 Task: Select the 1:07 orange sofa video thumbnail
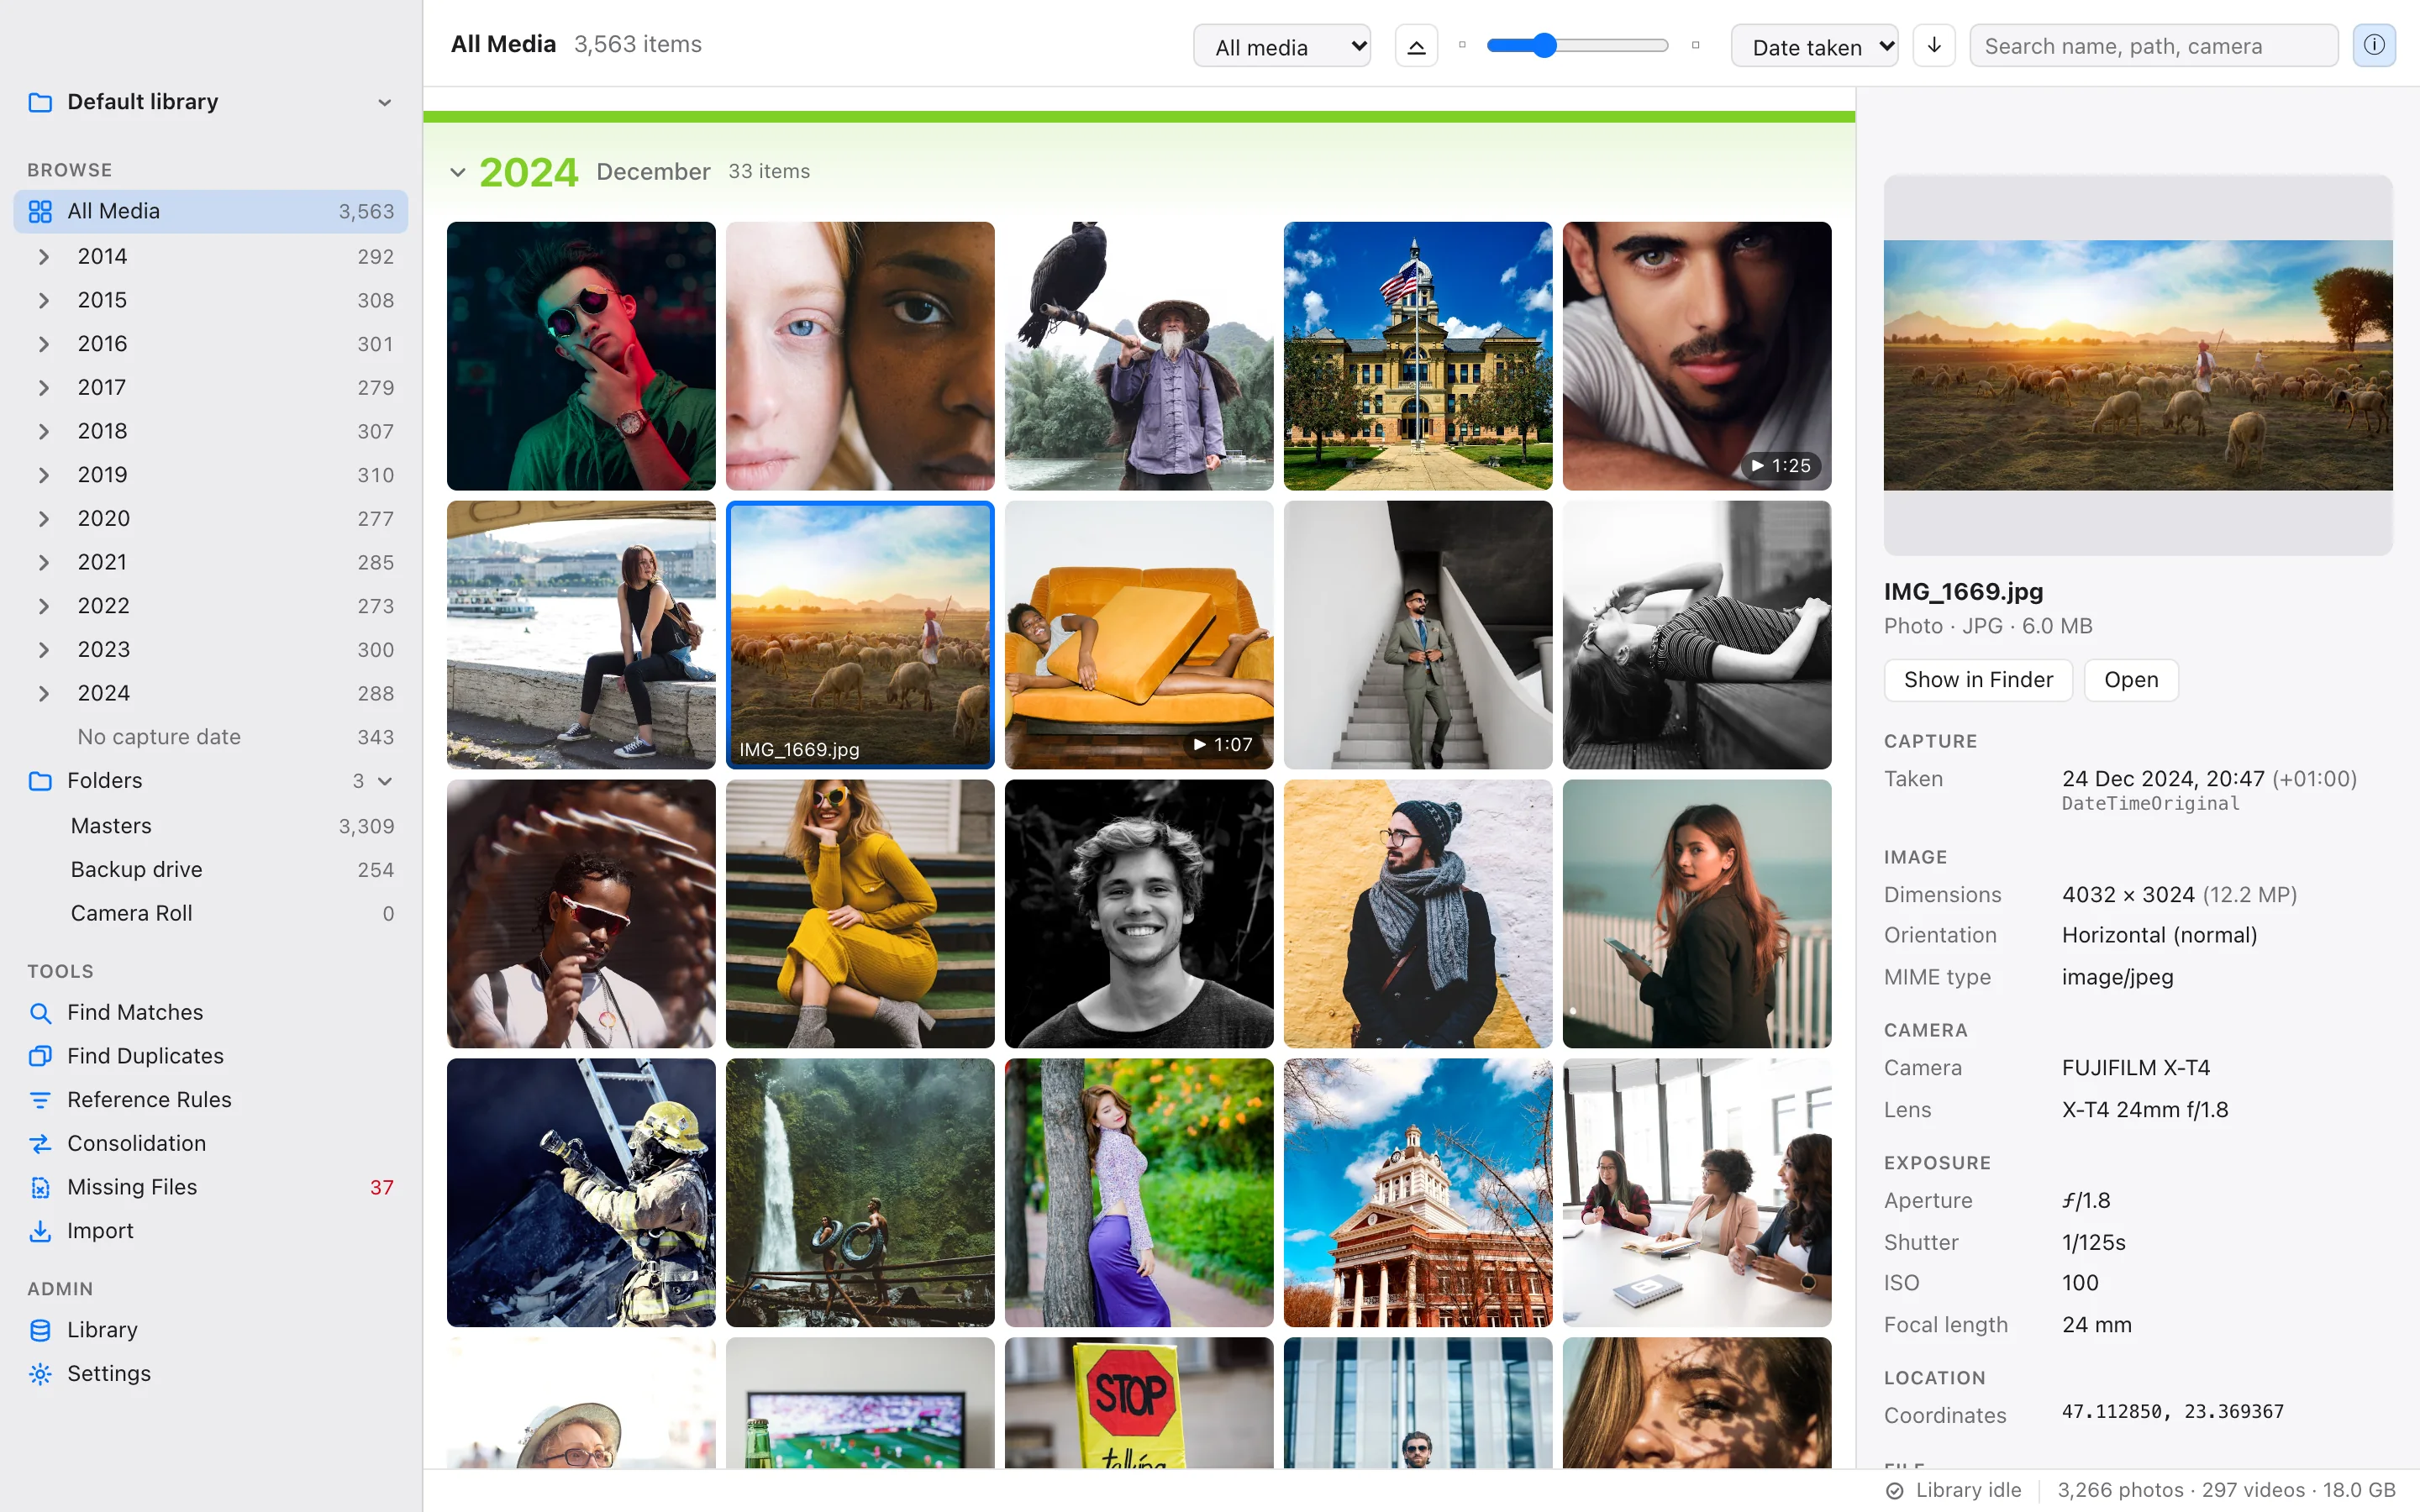(x=1139, y=635)
